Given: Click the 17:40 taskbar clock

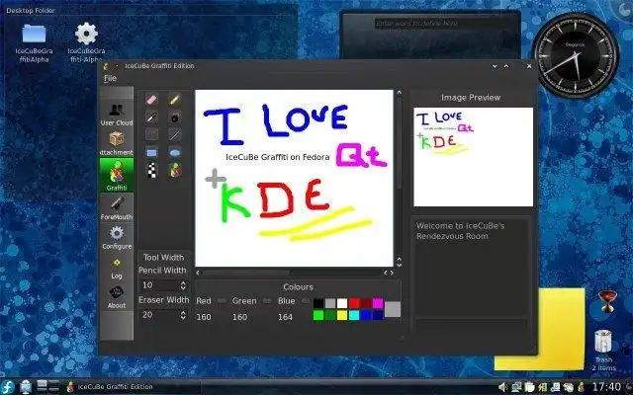Looking at the screenshot, I should (x=607, y=387).
